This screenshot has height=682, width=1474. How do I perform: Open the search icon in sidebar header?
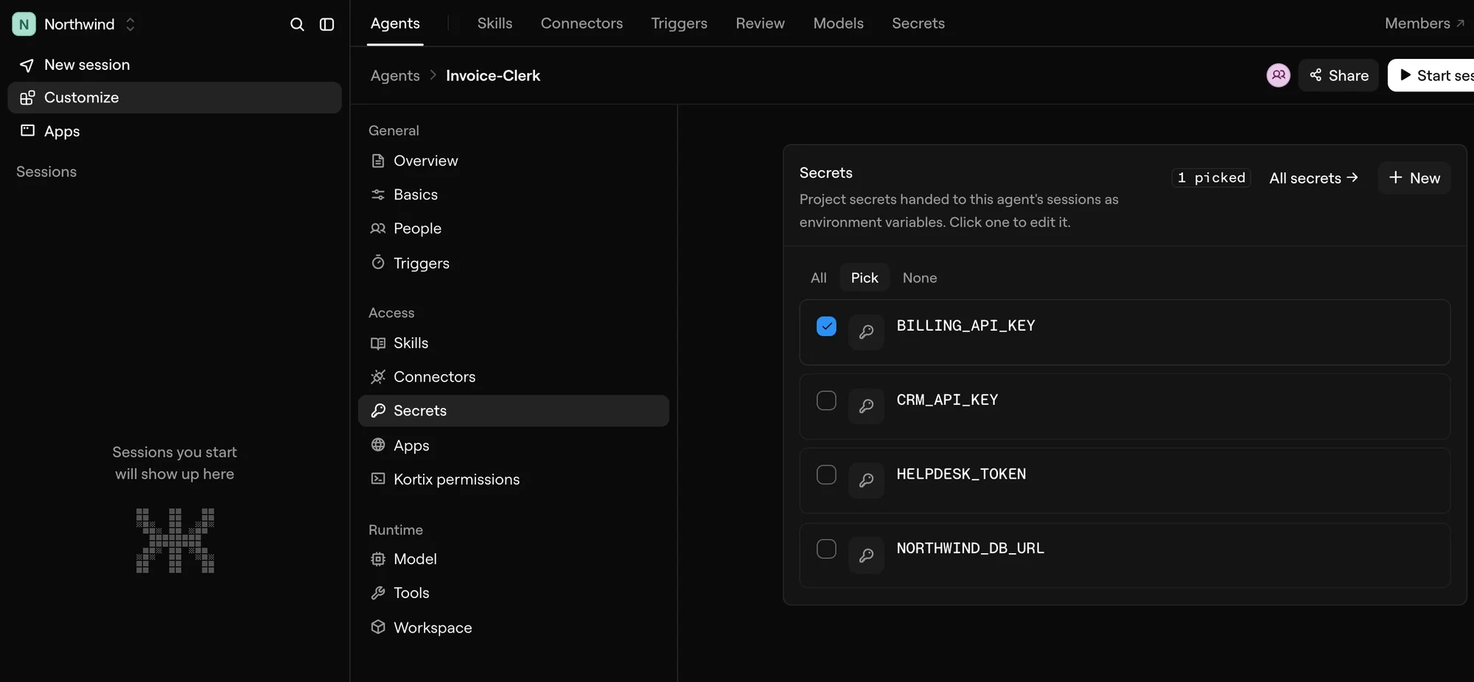click(x=297, y=24)
